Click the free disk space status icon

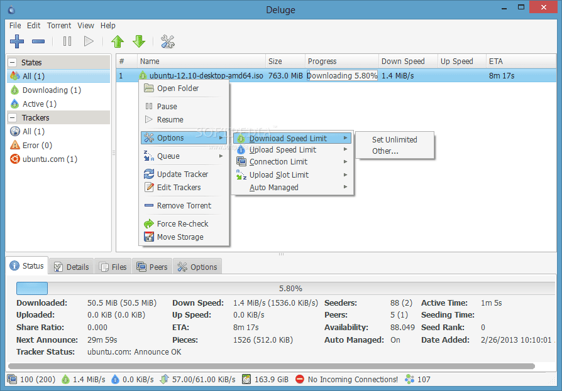(x=246, y=379)
